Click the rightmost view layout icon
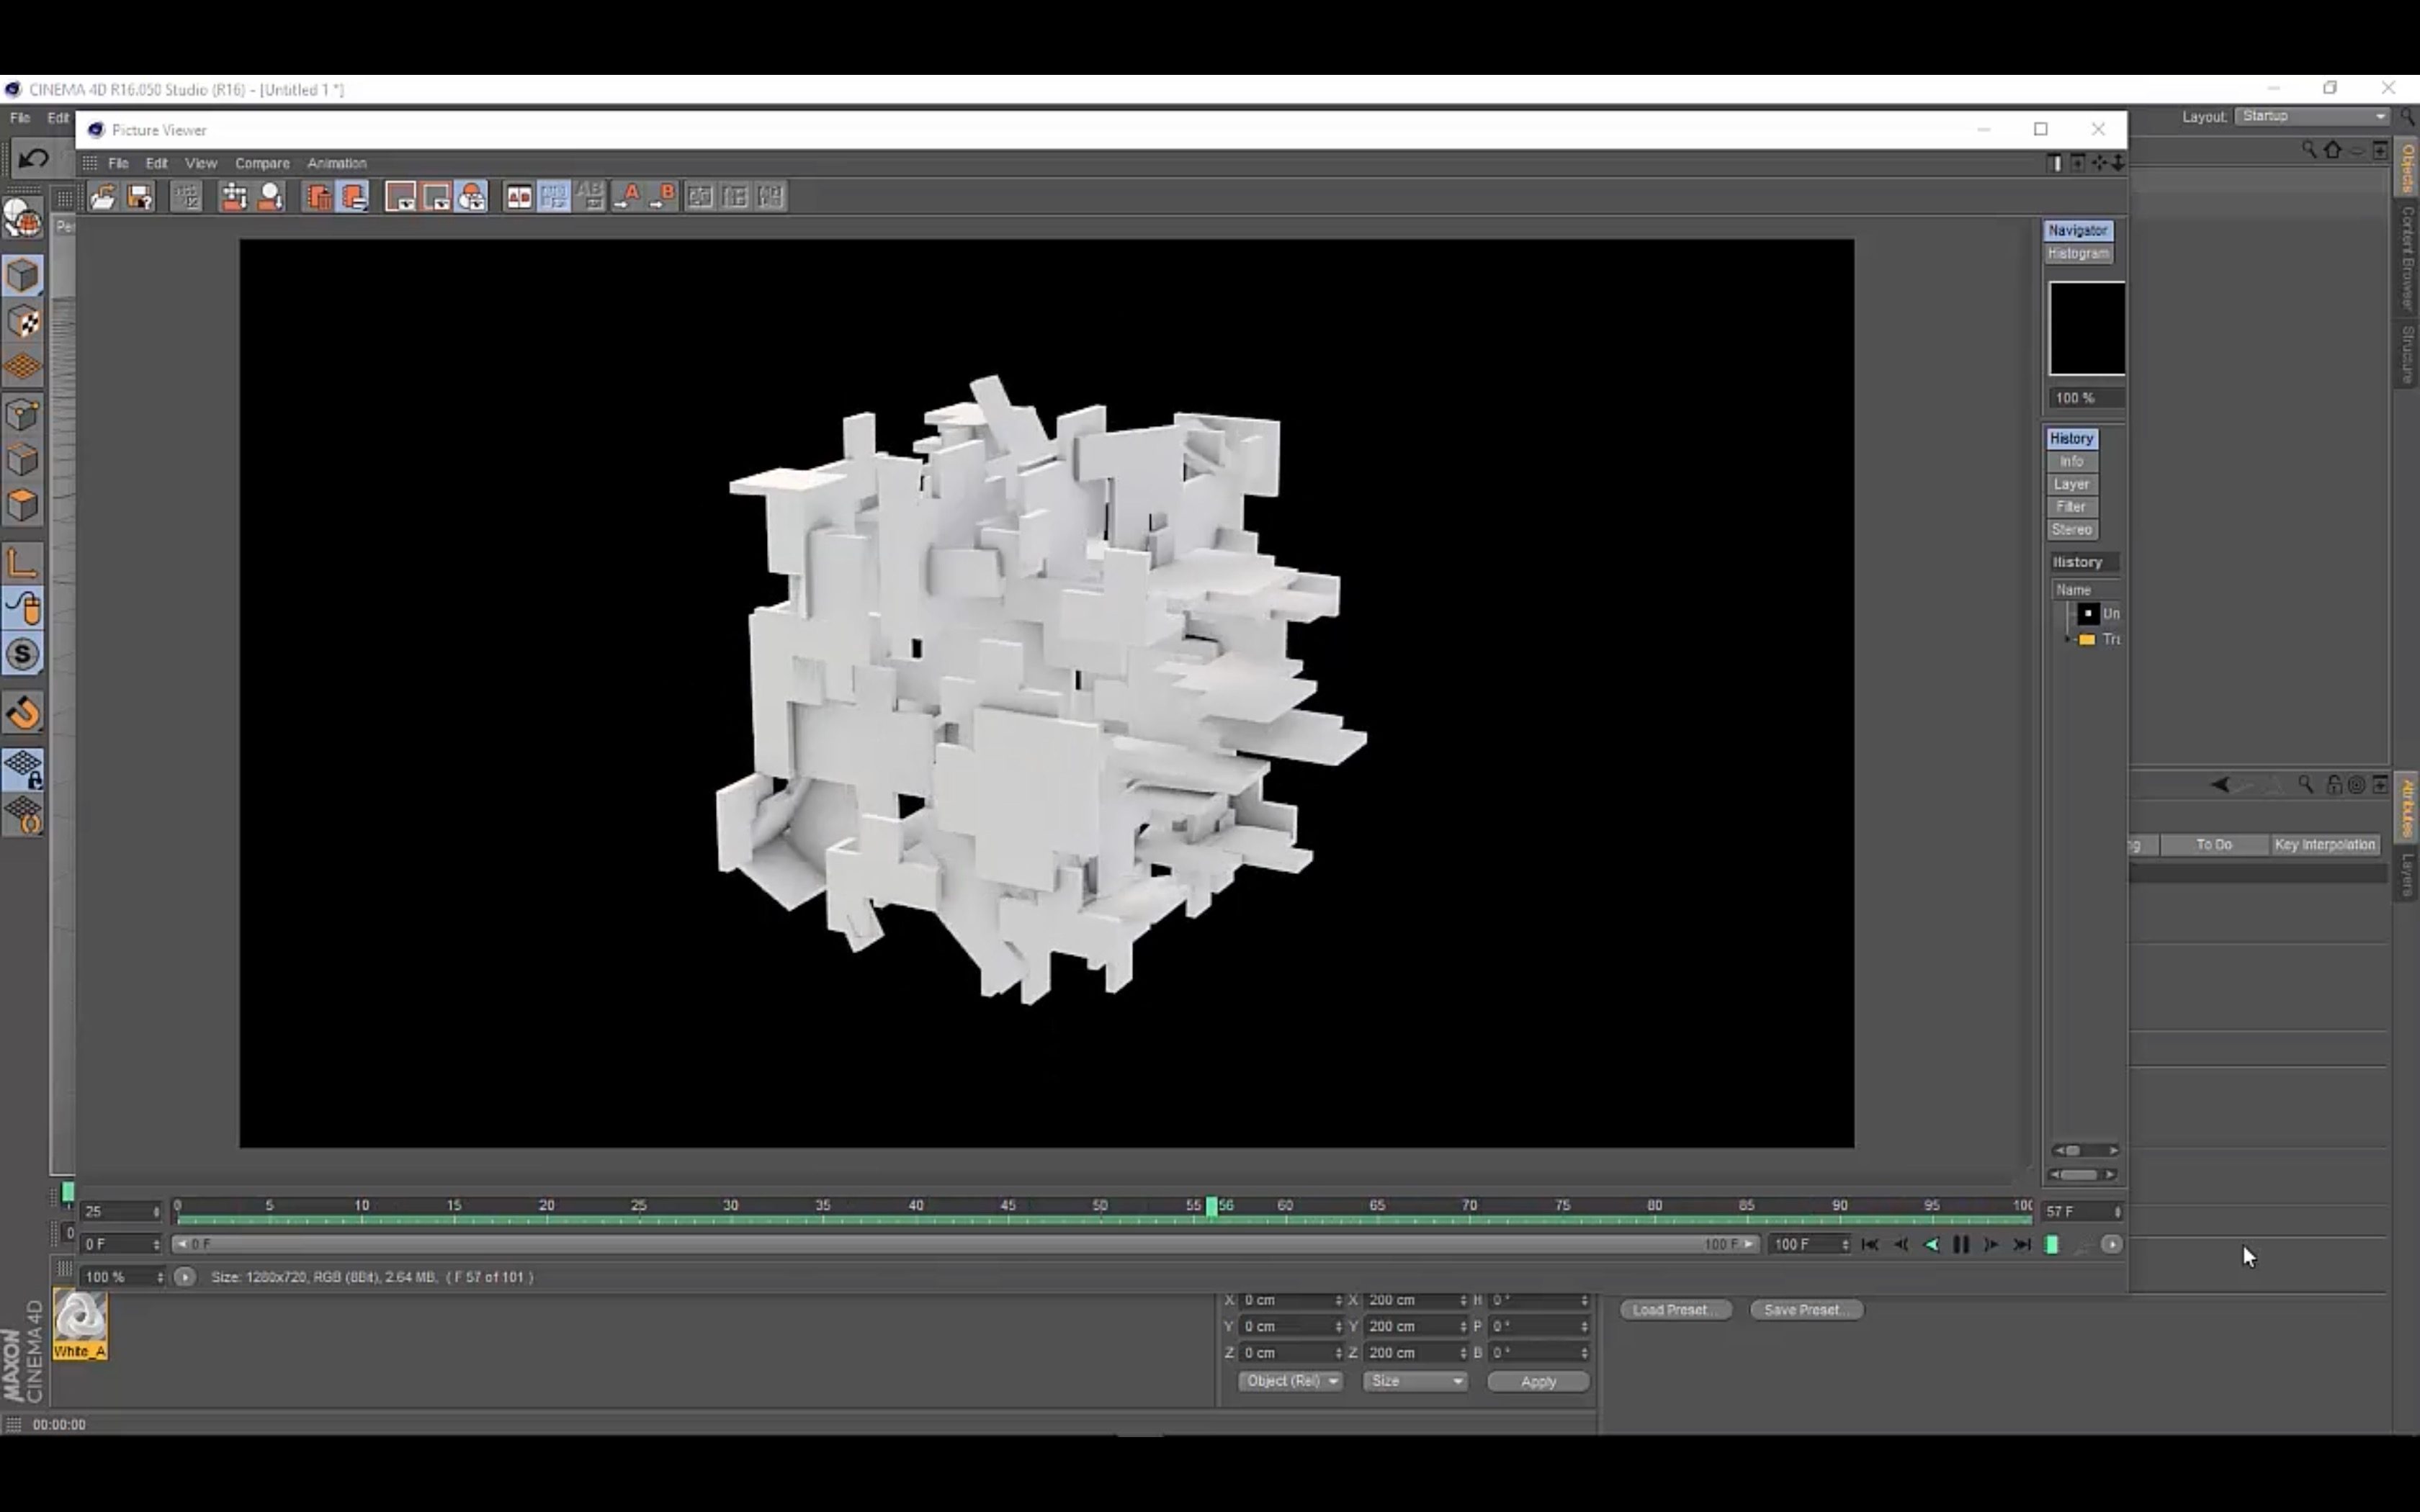This screenshot has width=2420, height=1512. point(770,197)
